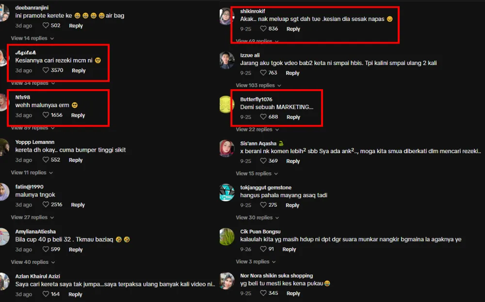485x302 pixels.
Task: Like Aqilah's comment showing 3570 likes
Action: (x=46, y=70)
